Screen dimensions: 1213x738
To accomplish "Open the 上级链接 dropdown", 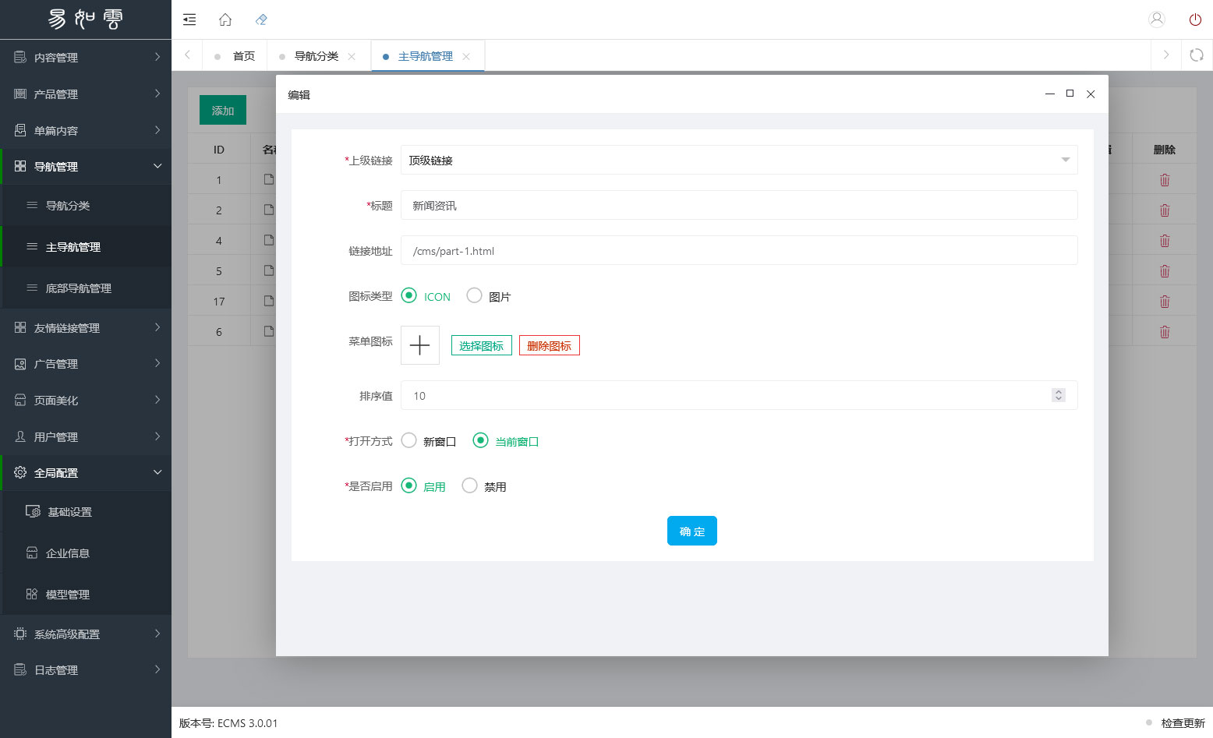I will point(738,160).
